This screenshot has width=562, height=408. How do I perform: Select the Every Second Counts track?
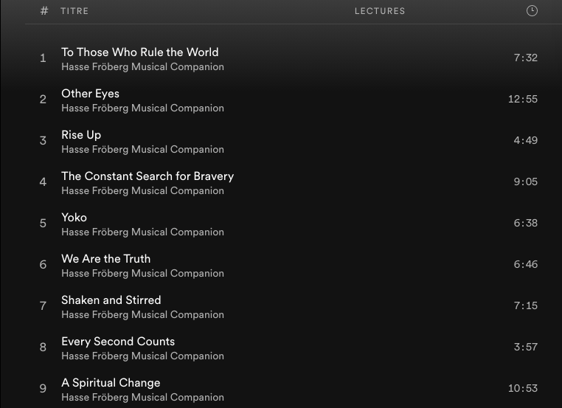click(118, 342)
